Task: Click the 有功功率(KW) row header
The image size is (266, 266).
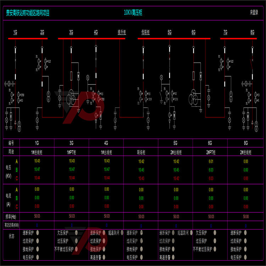Action: pyautogui.click(x=11, y=225)
